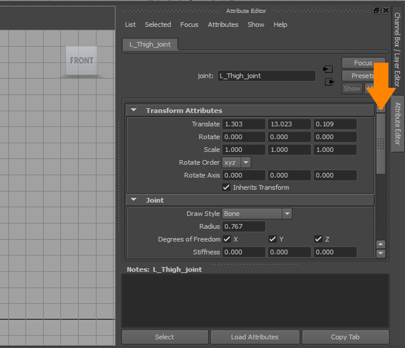Float the Attribute Editor panel
The image size is (405, 348).
coord(376,11)
